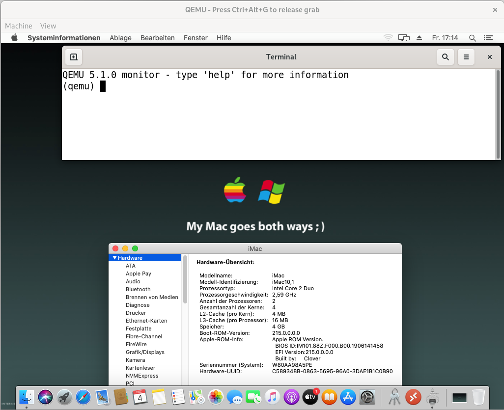This screenshot has width=504, height=410.
Task: Select Festplatte in the sidebar
Action: point(139,328)
